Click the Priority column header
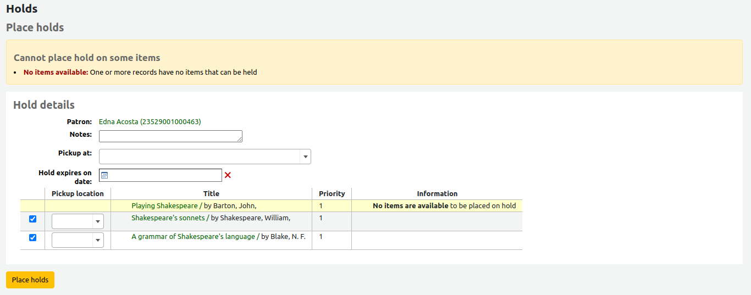The height and width of the screenshot is (295, 751). [x=332, y=194]
